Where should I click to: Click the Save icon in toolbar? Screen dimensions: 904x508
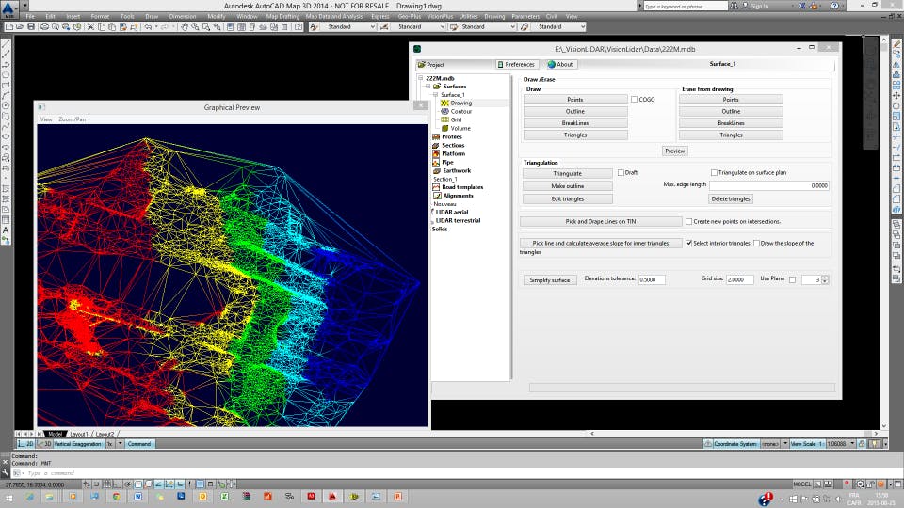point(31,26)
